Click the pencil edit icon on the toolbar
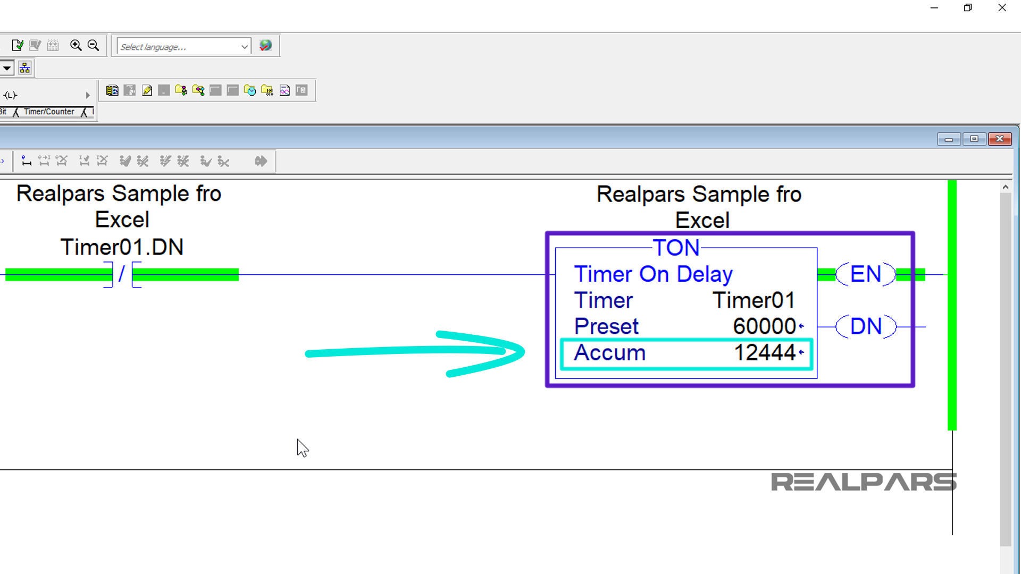The image size is (1021, 574). point(147,90)
